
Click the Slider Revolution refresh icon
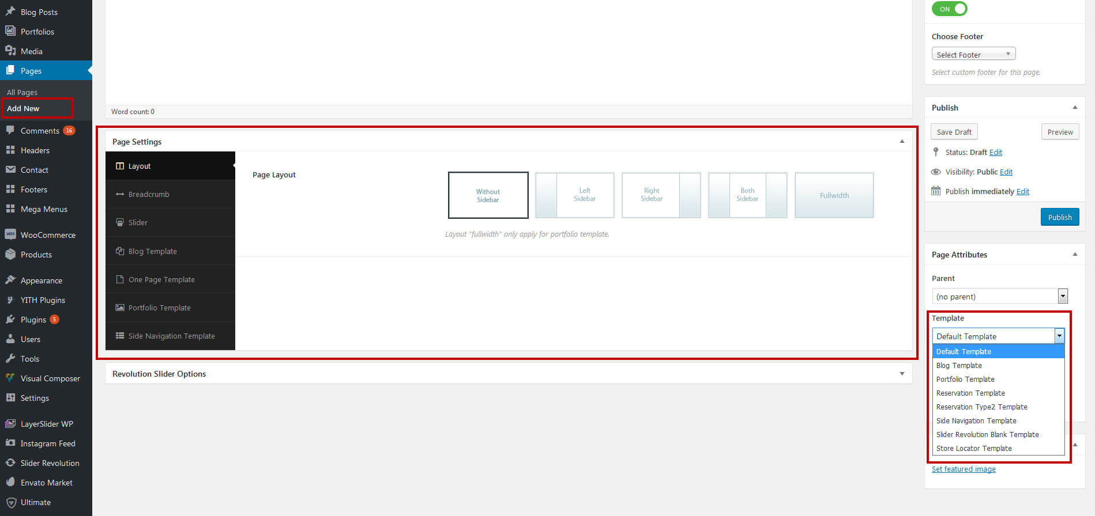[x=10, y=462]
